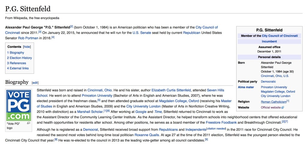The height and width of the screenshot is (147, 307).
Task: Open the Freestore Foodbank link
Action: [221, 122]
